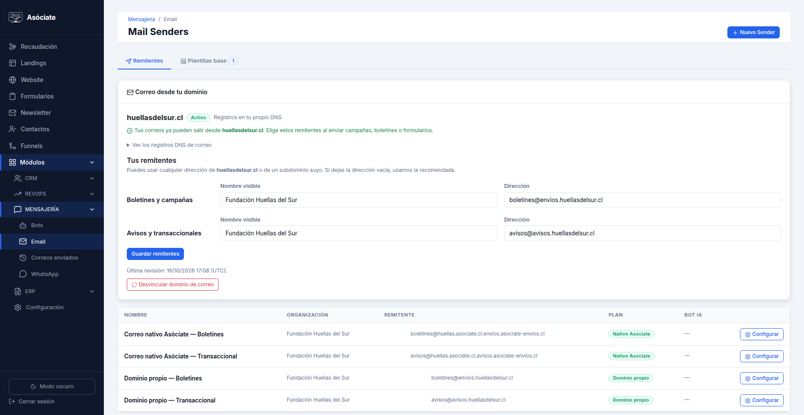The image size is (804, 415).
Task: Click the Funnels sidebar icon
Action: [x=13, y=146]
